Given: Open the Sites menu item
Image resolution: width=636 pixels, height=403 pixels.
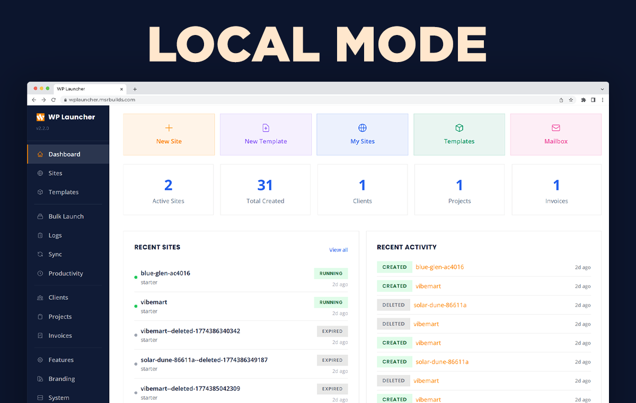Looking at the screenshot, I should coord(68,173).
